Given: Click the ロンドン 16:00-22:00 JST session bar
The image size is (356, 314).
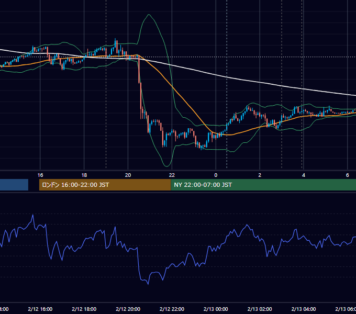Looking at the screenshot, I should [x=105, y=185].
